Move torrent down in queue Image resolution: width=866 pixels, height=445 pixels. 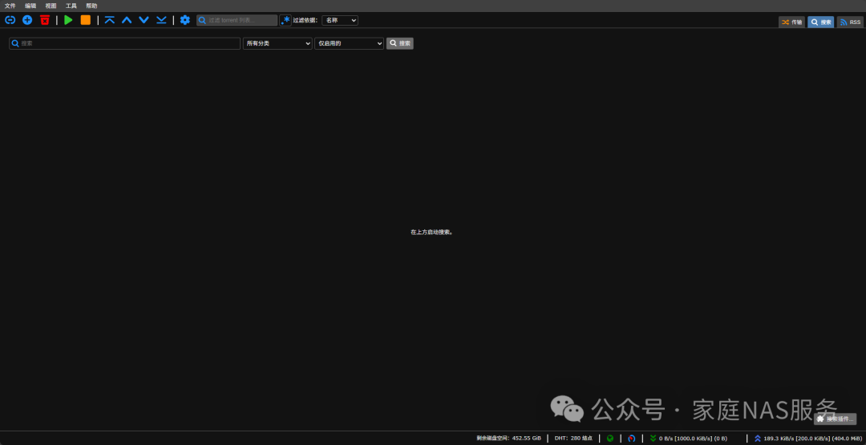click(144, 20)
